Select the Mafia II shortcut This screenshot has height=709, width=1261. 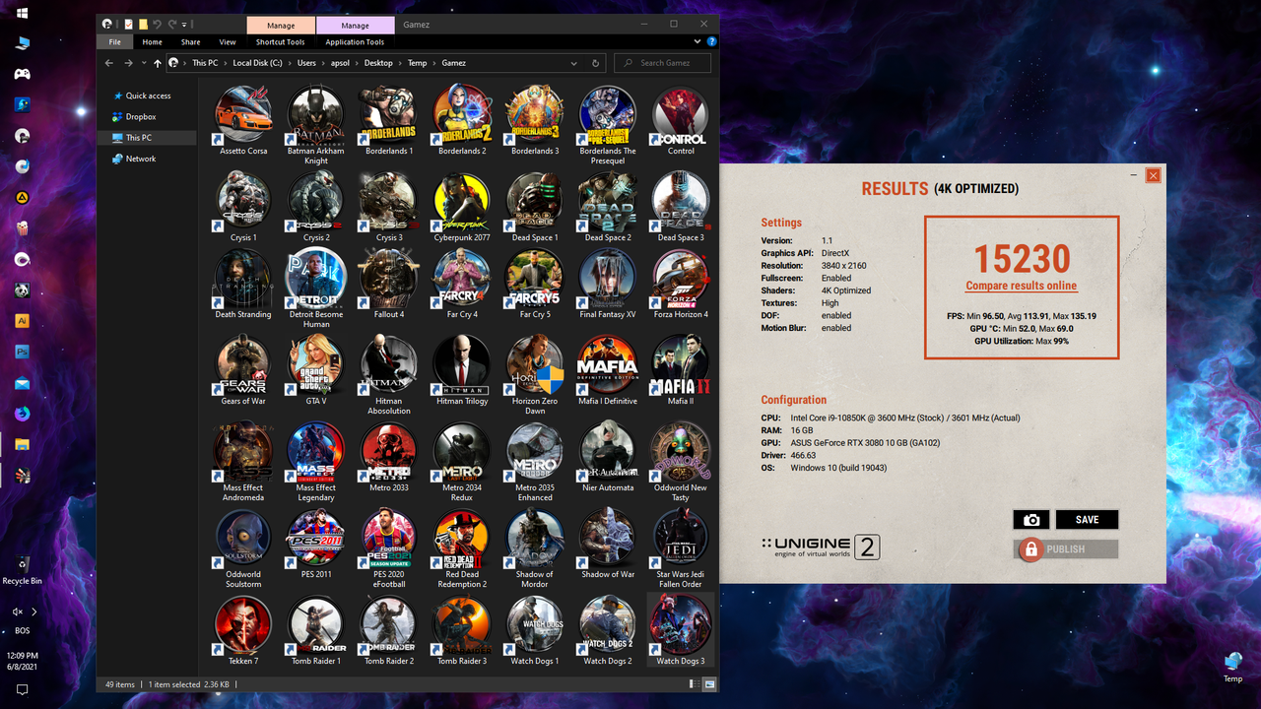click(681, 370)
